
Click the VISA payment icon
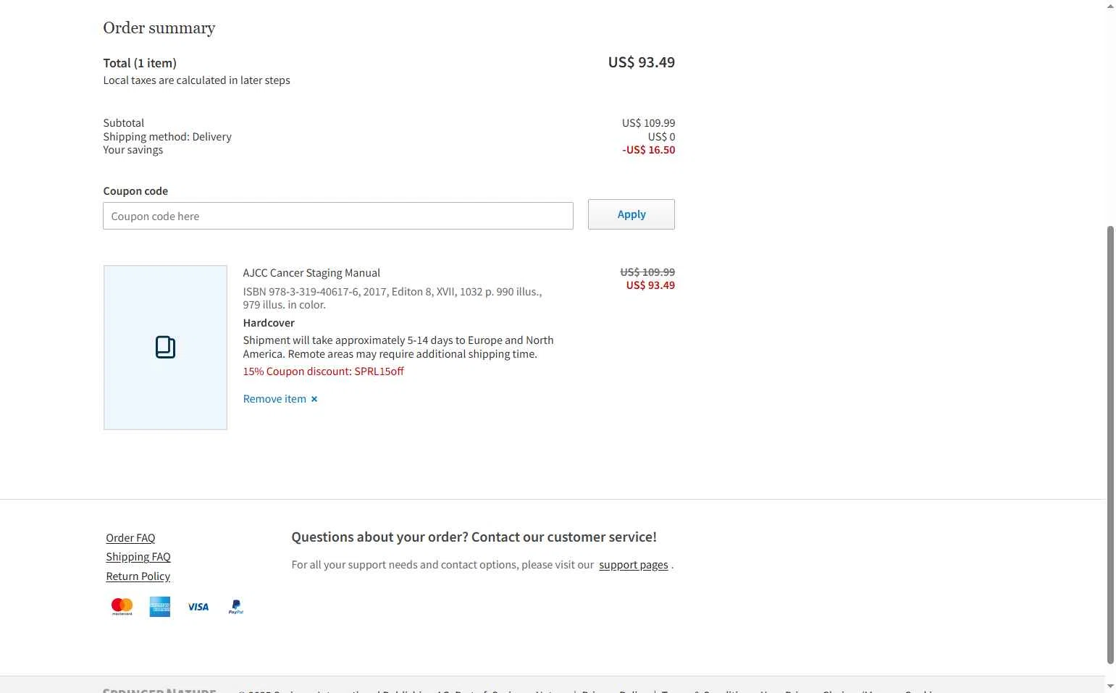pos(198,607)
